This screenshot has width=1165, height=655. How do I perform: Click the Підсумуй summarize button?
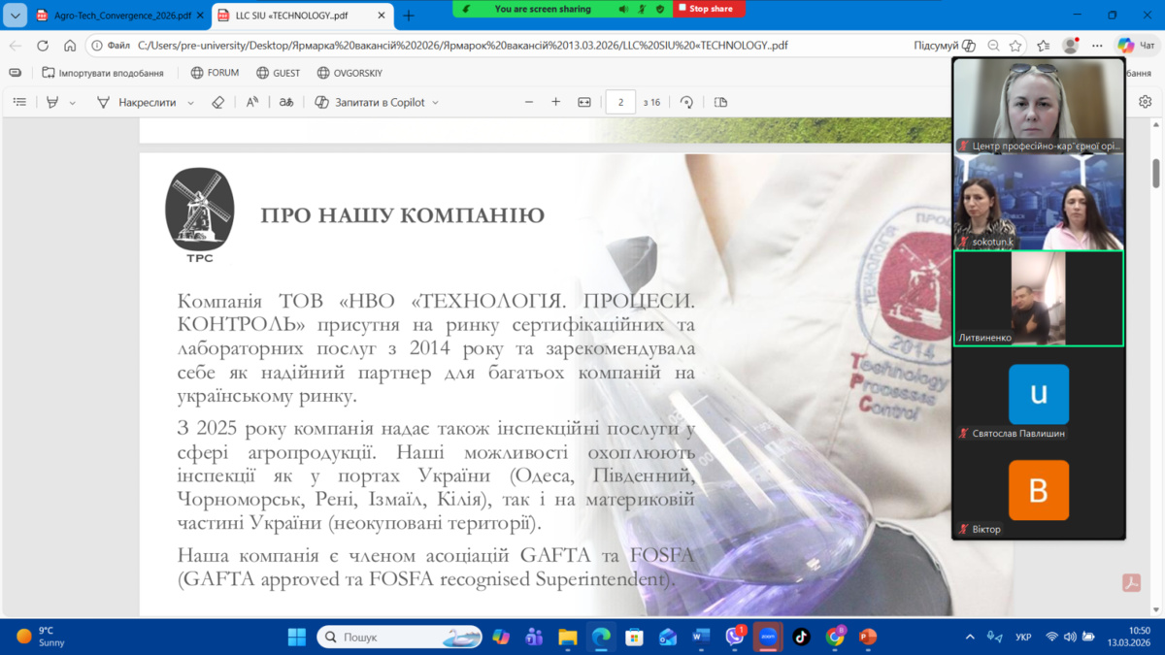(x=944, y=46)
